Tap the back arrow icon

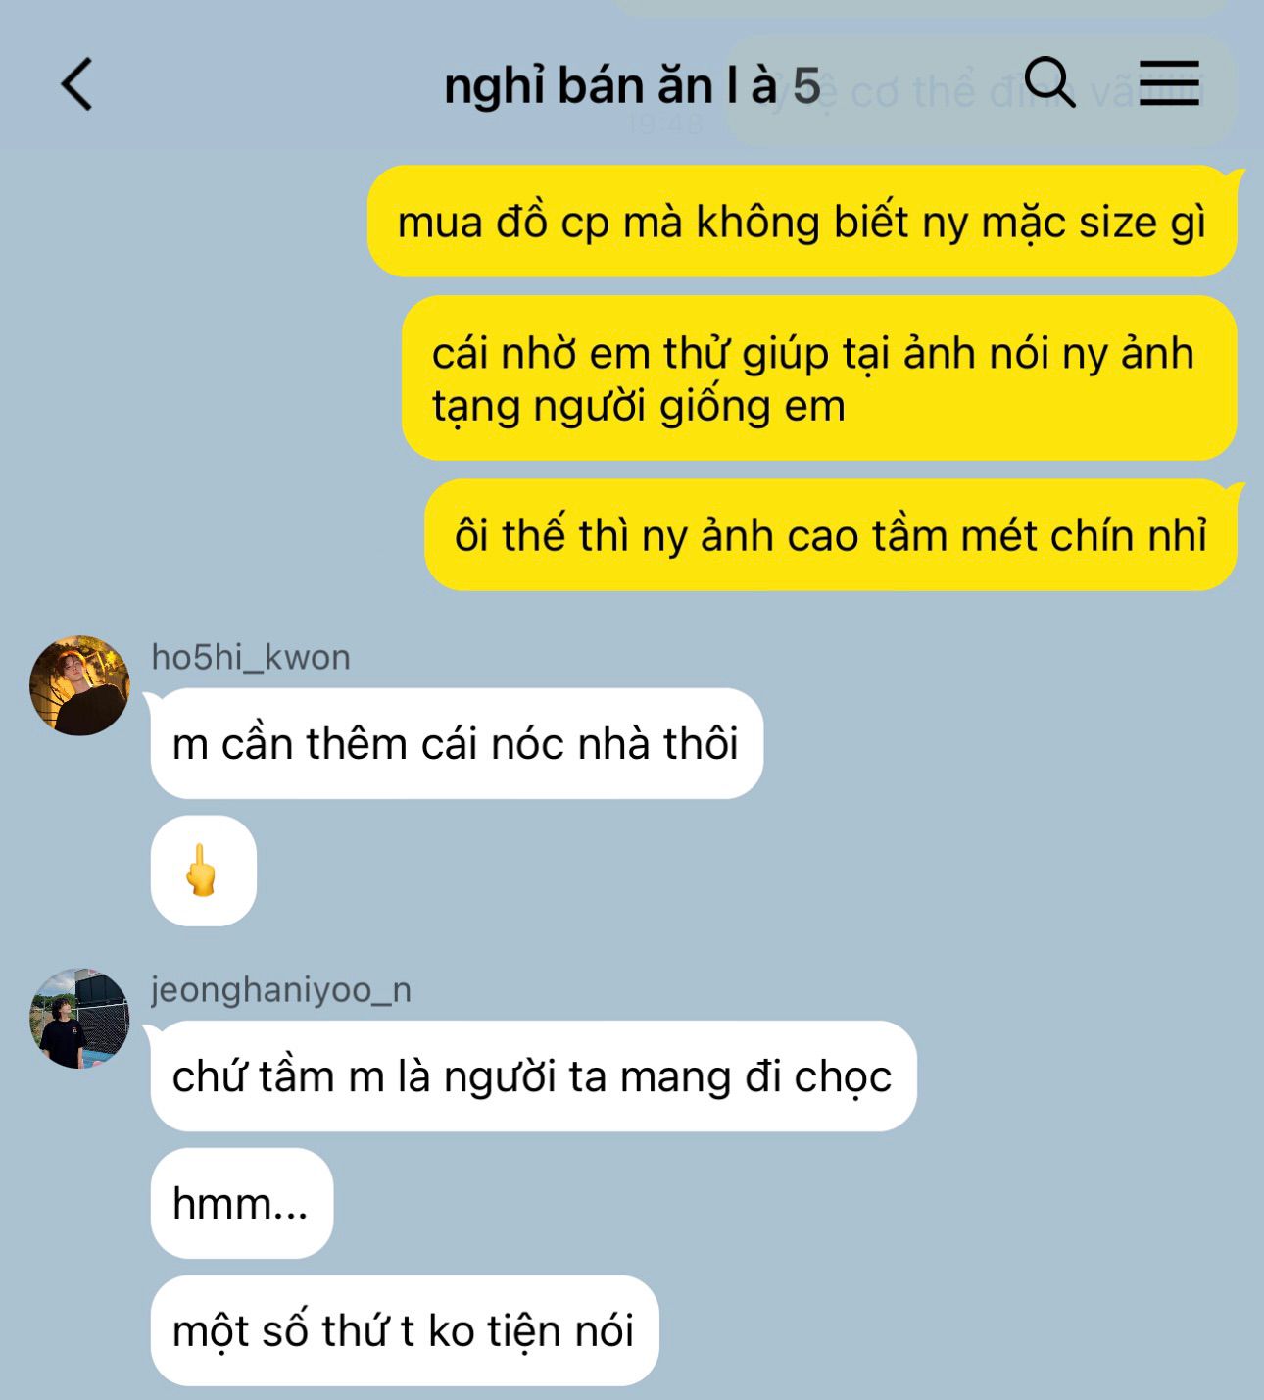click(x=76, y=84)
